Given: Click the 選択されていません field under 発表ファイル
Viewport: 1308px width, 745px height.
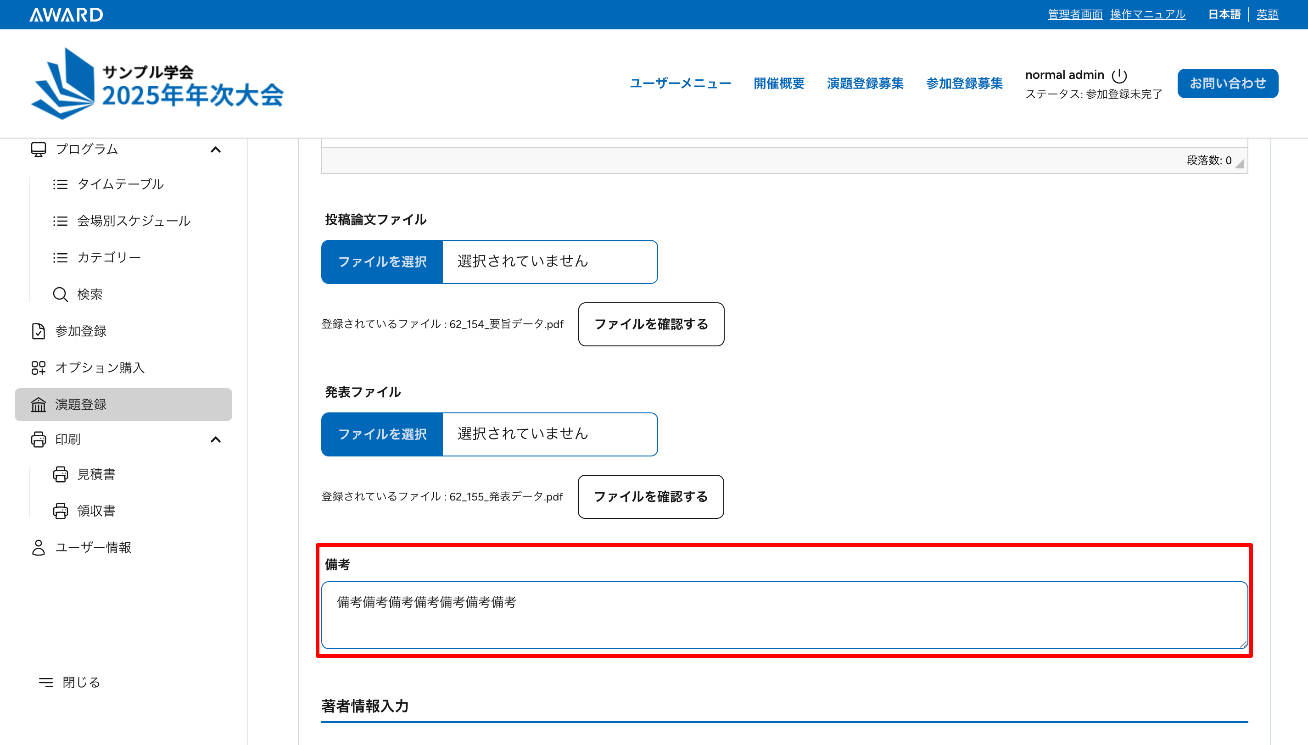Looking at the screenshot, I should 550,434.
